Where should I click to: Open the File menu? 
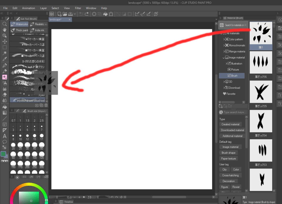coord(5,8)
